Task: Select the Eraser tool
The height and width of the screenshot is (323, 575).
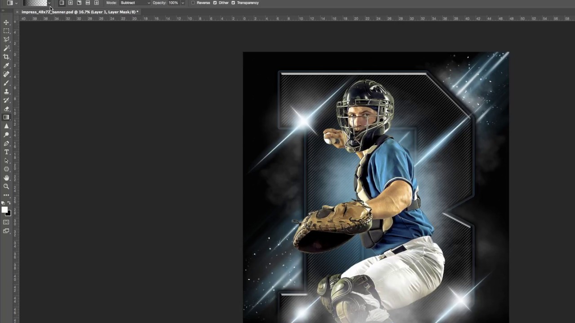Action: pos(6,109)
